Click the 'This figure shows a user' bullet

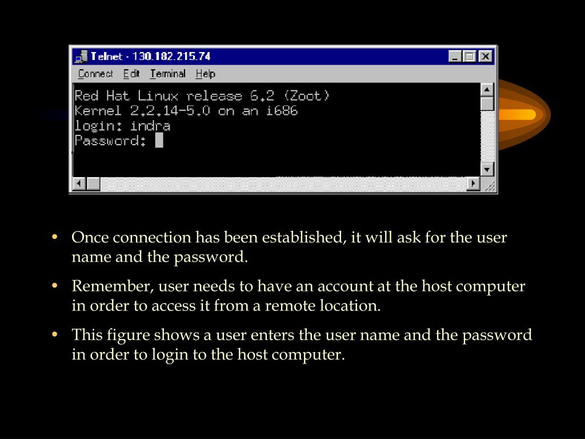302,345
